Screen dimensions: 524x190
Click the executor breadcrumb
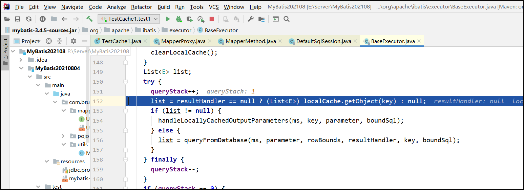pos(180,30)
